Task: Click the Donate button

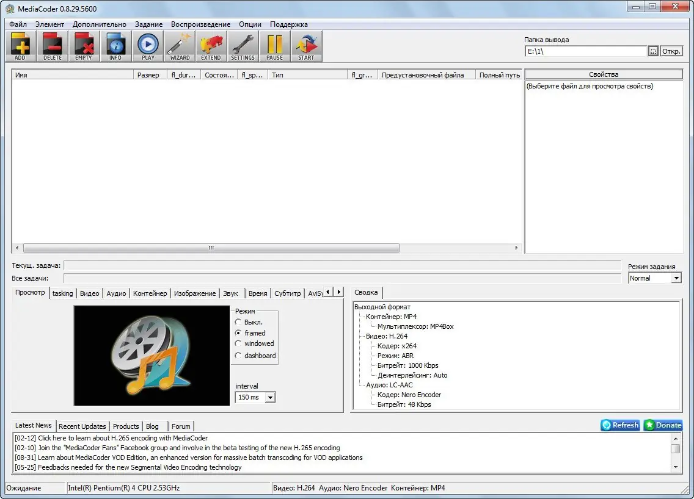Action: click(x=663, y=425)
